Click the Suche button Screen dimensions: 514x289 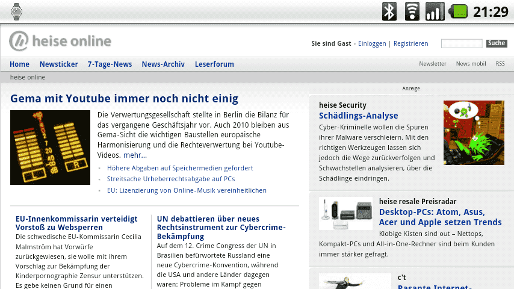tap(497, 43)
